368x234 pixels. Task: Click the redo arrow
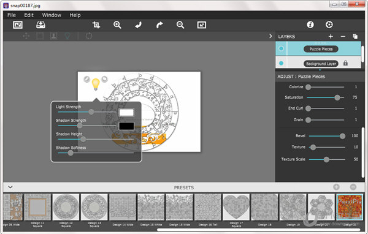[159, 25]
